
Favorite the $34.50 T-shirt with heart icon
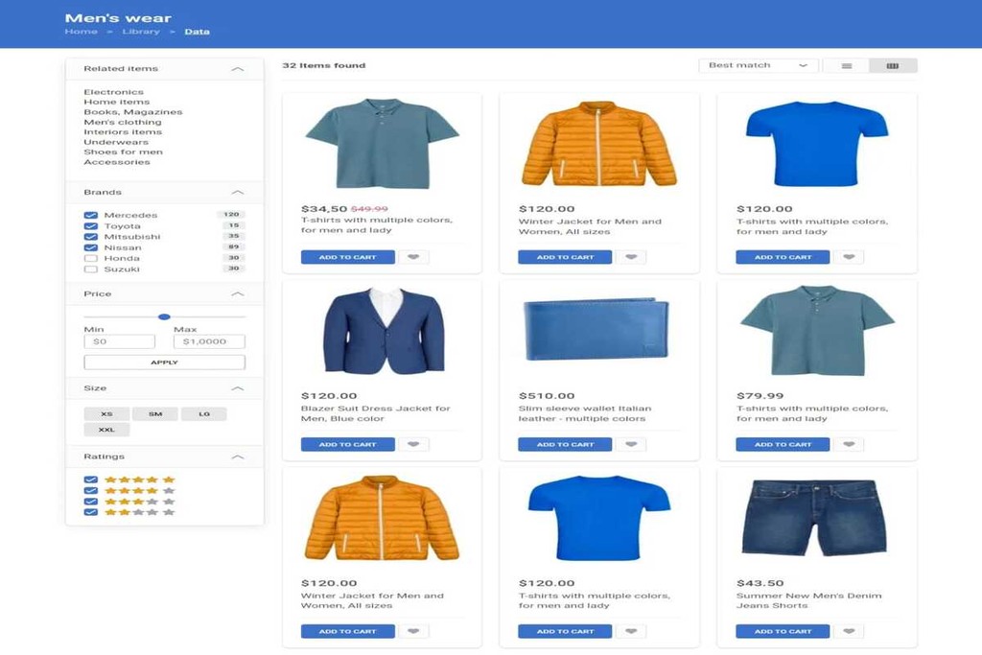pos(413,257)
